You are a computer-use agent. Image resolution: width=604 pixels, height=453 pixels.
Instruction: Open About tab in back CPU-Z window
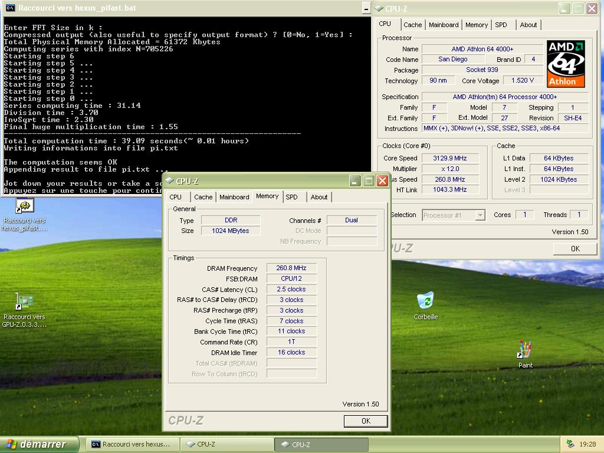pos(528,25)
